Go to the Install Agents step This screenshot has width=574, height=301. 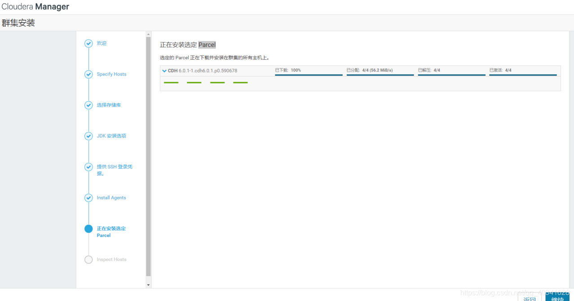tap(111, 198)
